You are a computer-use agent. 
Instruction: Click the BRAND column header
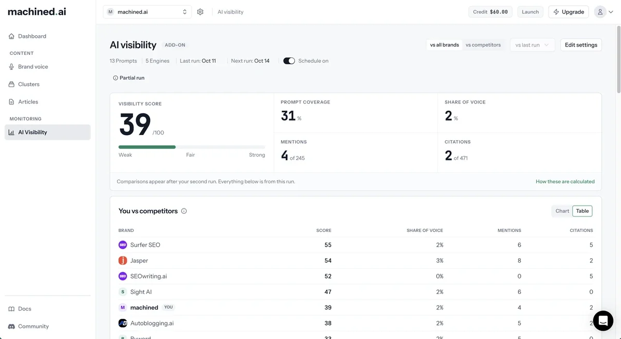tap(126, 230)
